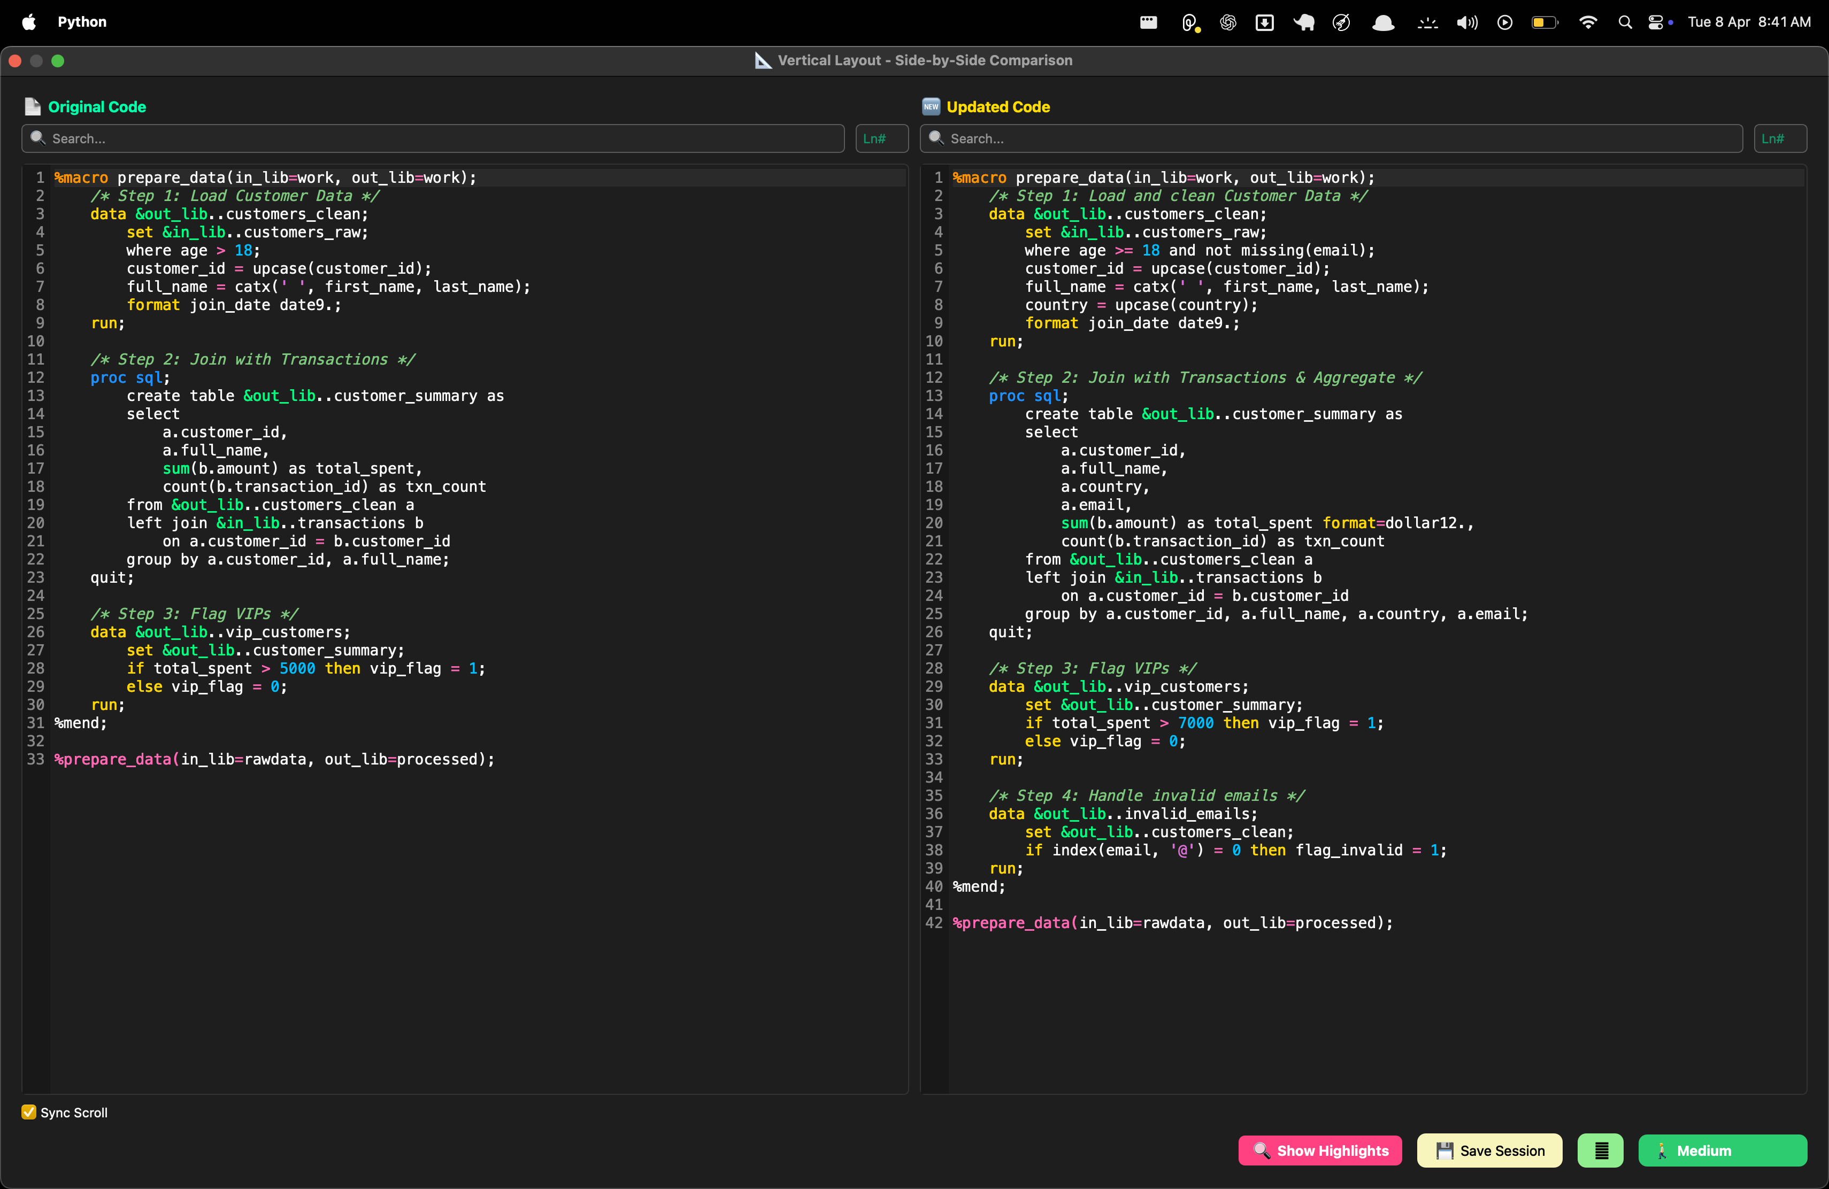This screenshot has height=1189, width=1829.
Task: Click the volume icon in the menu bar
Action: coord(1465,21)
